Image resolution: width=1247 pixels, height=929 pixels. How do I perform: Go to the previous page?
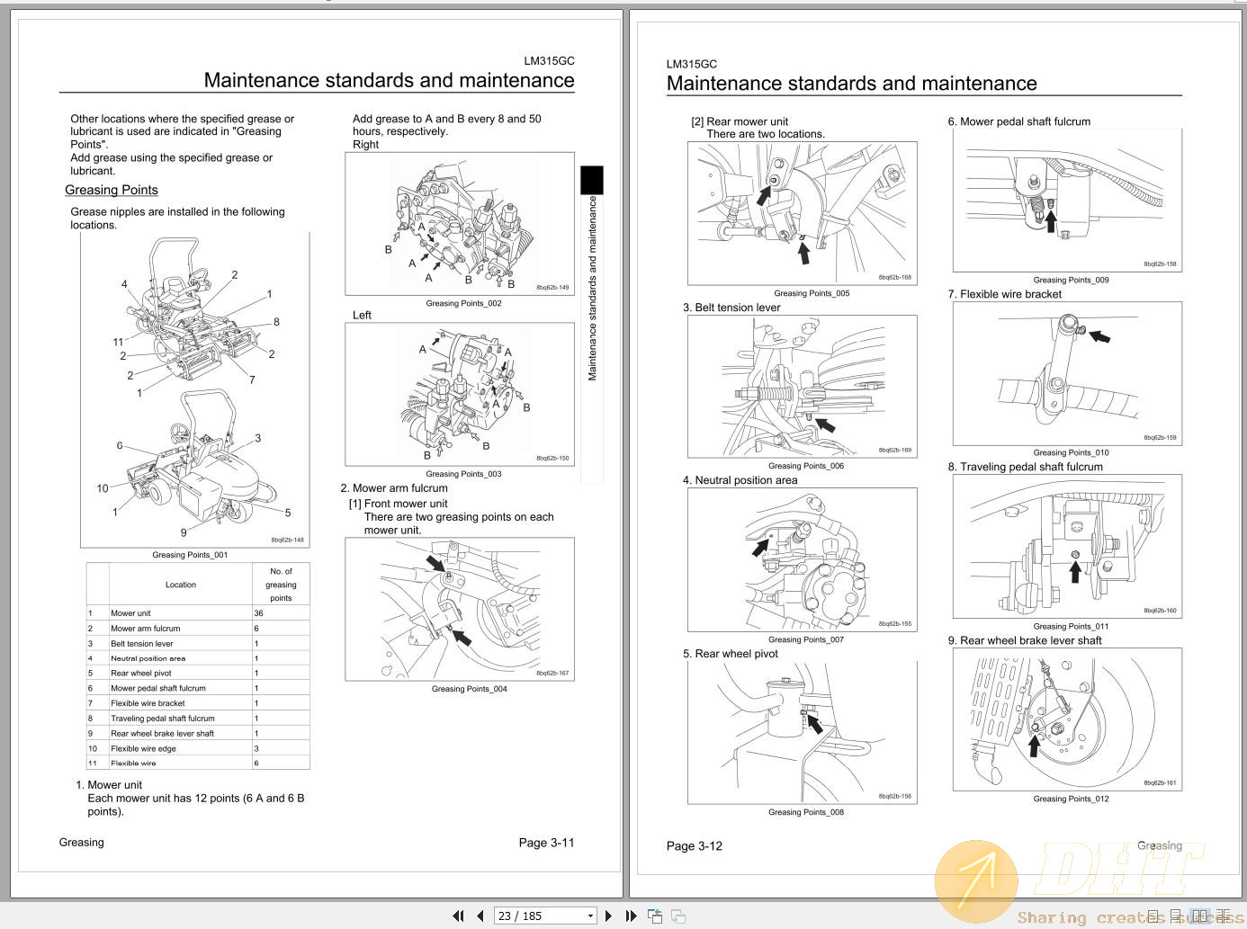tap(480, 916)
